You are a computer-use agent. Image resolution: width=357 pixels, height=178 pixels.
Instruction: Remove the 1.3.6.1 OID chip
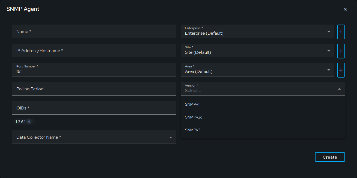[x=29, y=122]
